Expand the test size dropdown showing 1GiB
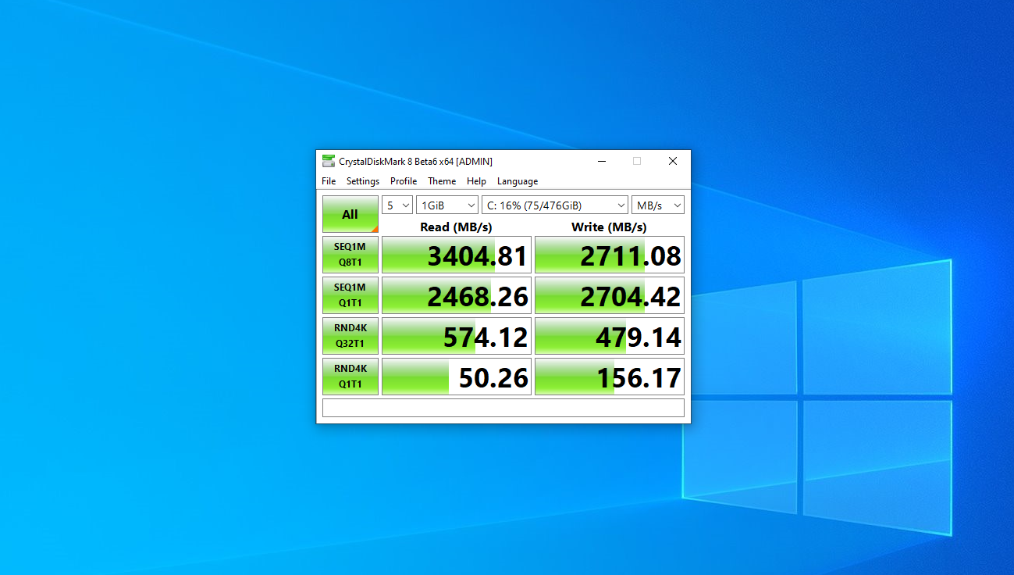The height and width of the screenshot is (575, 1014). click(447, 205)
